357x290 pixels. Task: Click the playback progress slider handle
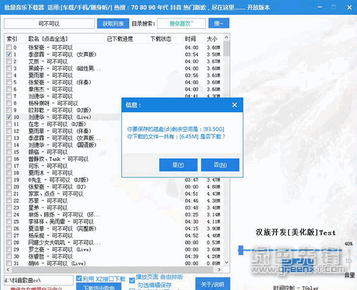point(241,250)
